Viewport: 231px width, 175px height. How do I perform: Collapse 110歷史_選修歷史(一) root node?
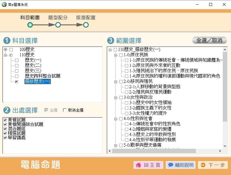tap(110, 50)
